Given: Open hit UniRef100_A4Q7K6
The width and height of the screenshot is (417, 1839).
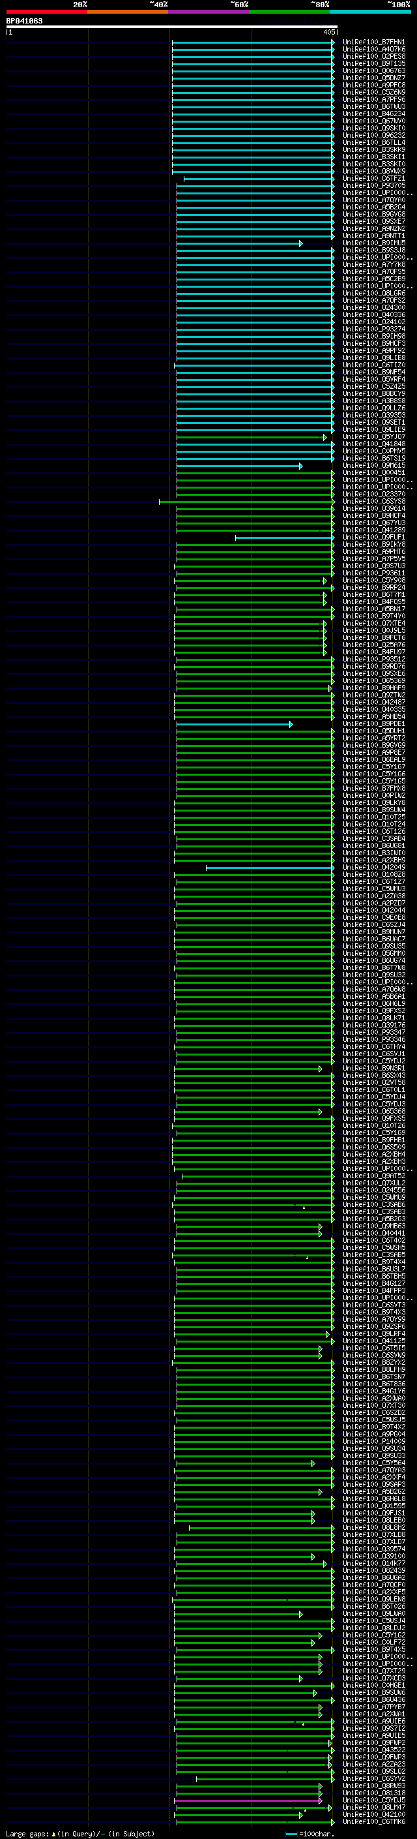Looking at the screenshot, I should 373,50.
